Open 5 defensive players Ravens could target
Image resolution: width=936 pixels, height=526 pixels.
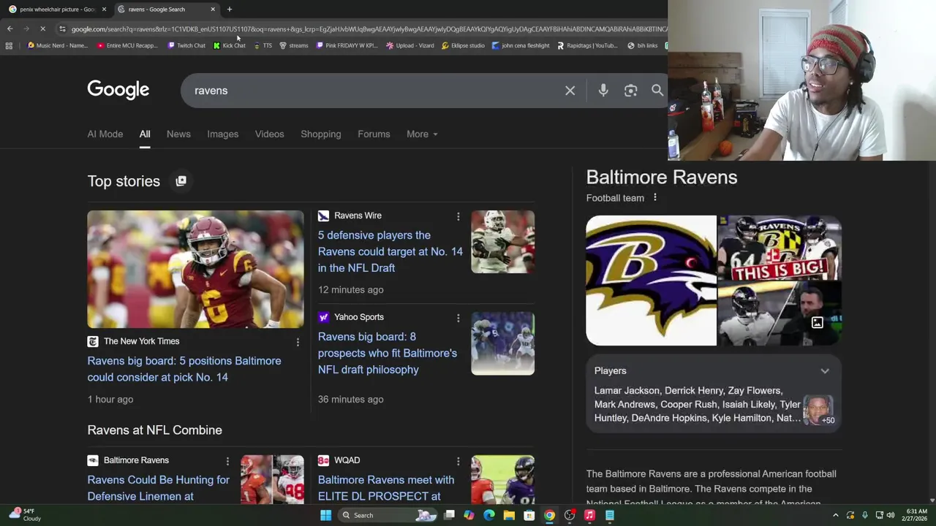point(390,251)
